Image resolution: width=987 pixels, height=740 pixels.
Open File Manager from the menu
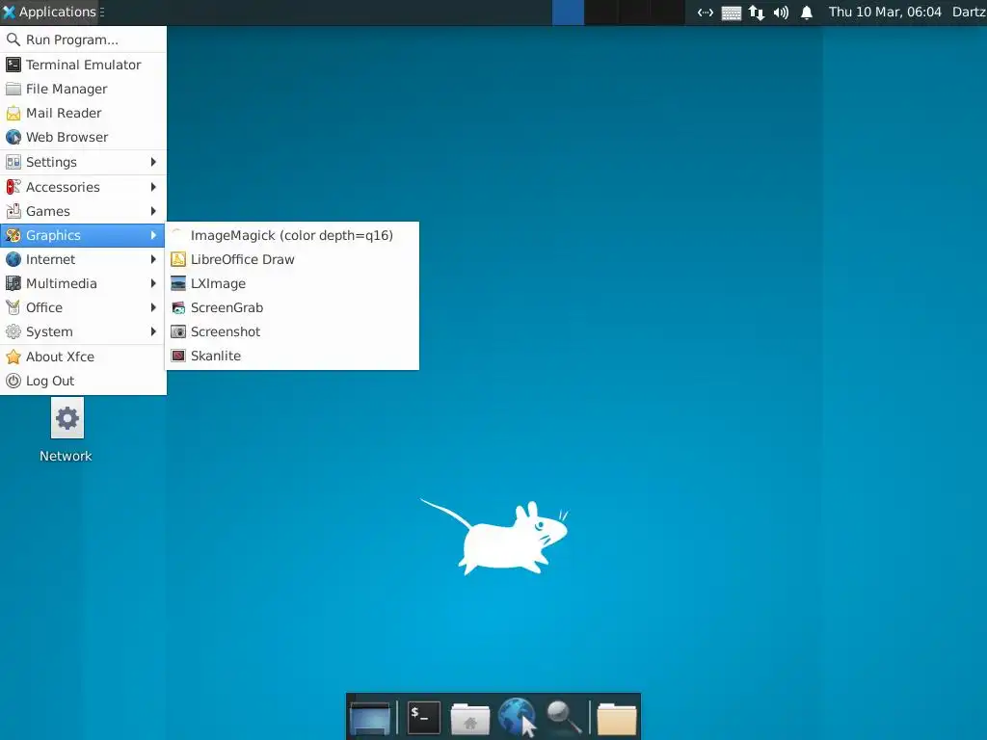83,89
